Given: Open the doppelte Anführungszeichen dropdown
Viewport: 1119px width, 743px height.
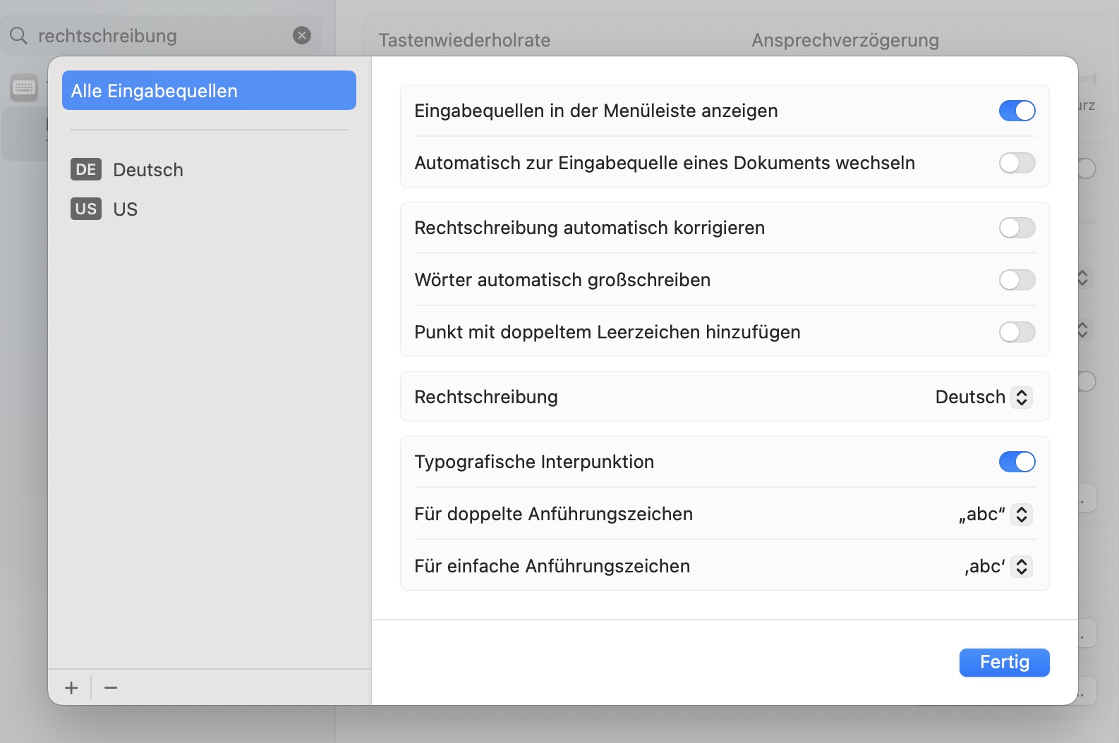Looking at the screenshot, I should [1021, 514].
